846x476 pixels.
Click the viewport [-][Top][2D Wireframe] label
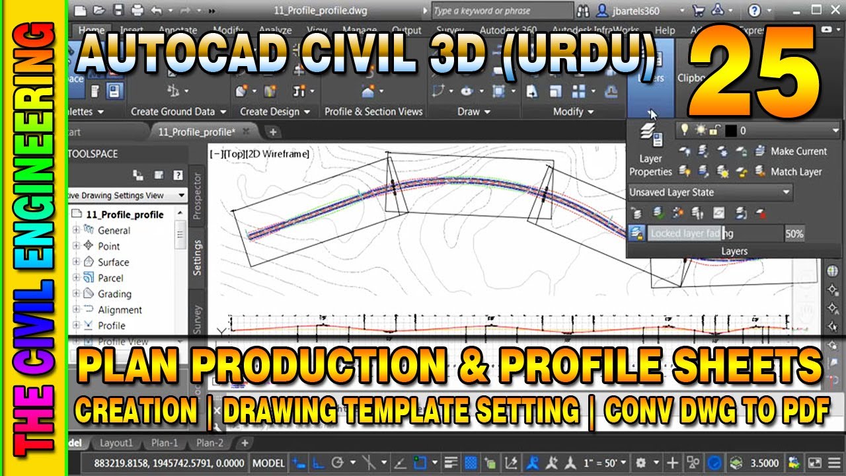[259, 154]
